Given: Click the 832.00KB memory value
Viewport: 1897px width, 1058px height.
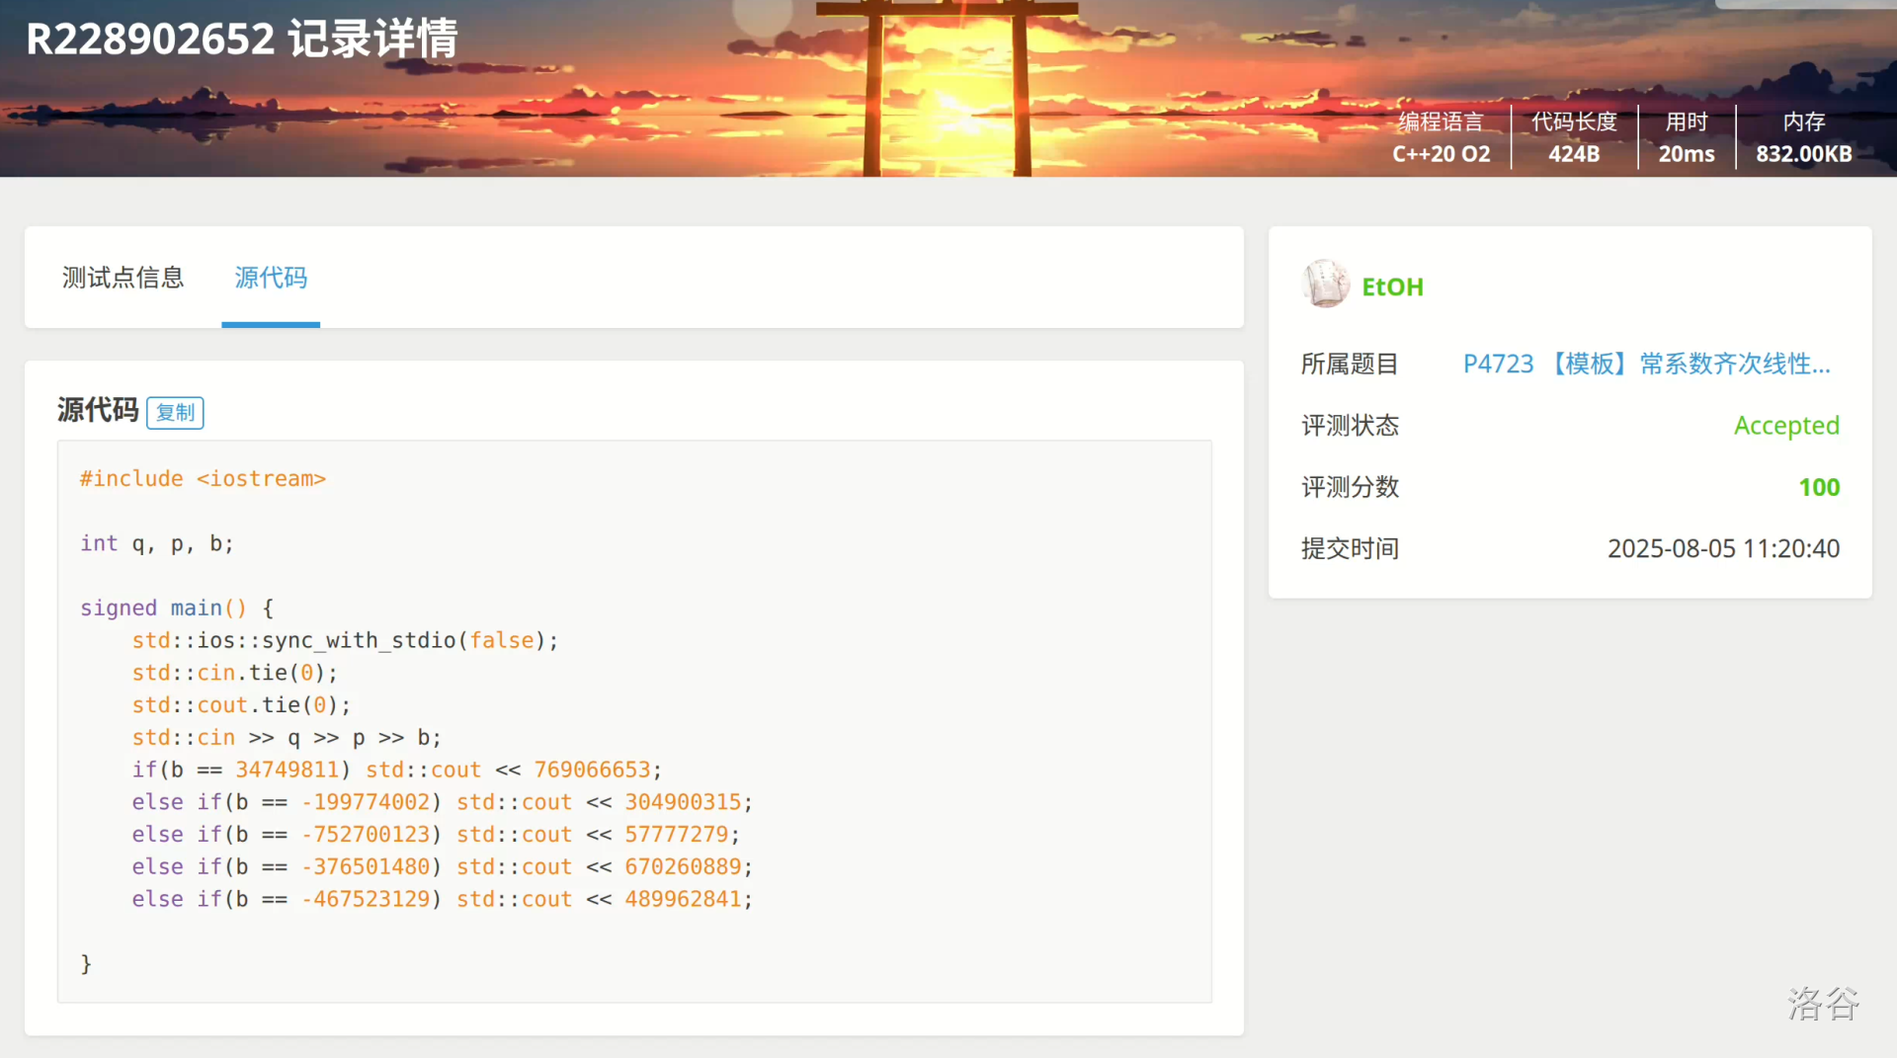Looking at the screenshot, I should 1803,154.
